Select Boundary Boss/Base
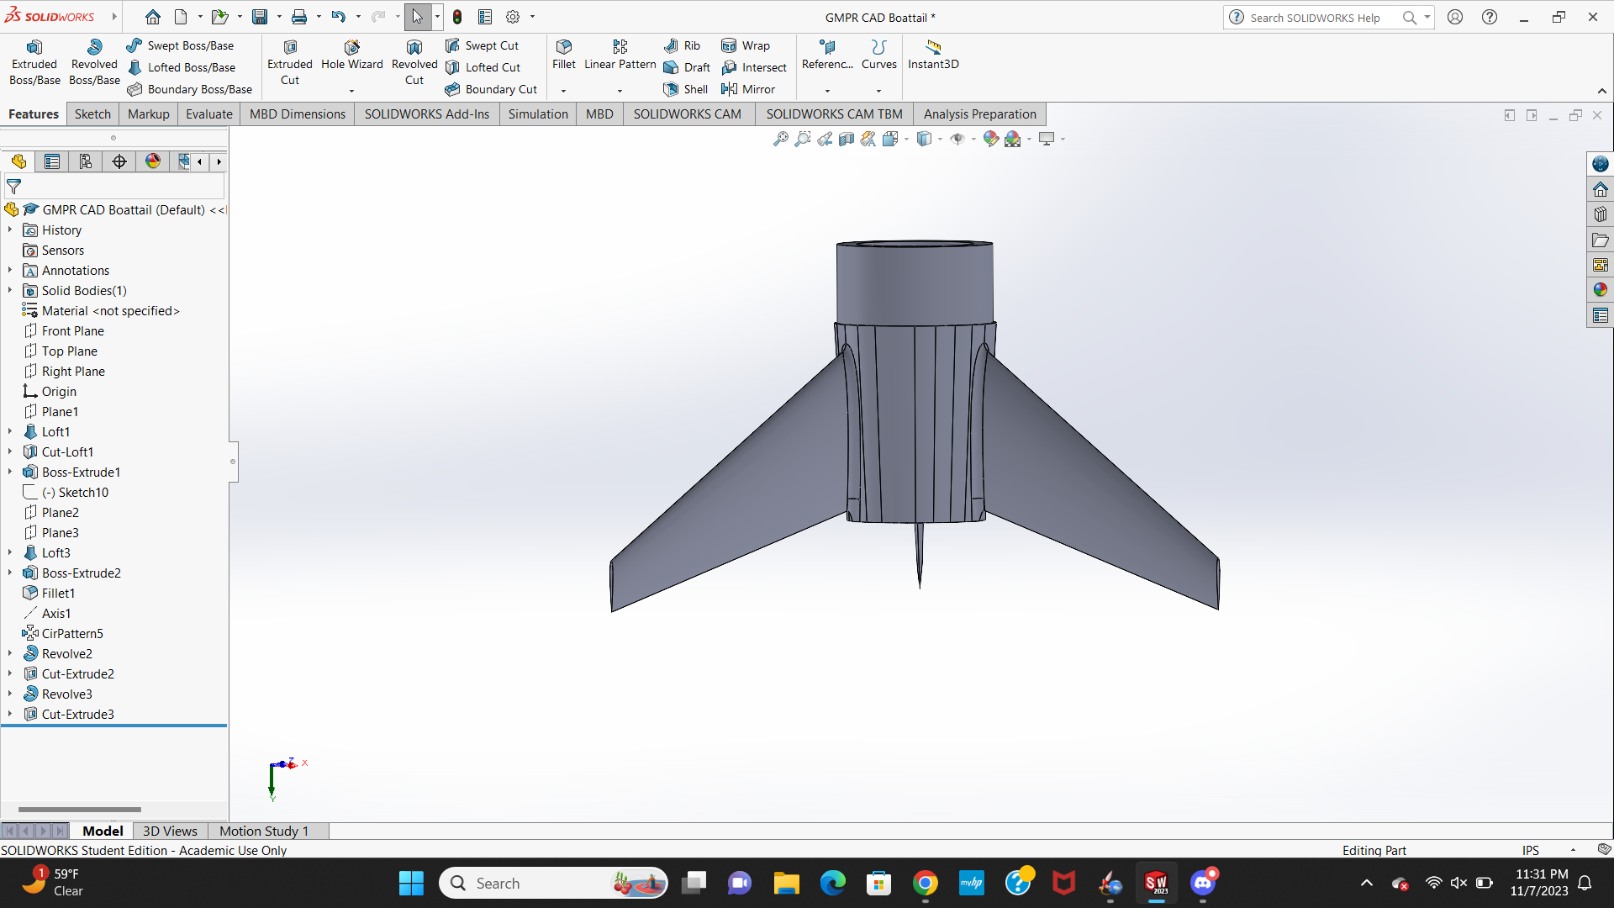Screen dimensions: 1614x908 pos(190,89)
